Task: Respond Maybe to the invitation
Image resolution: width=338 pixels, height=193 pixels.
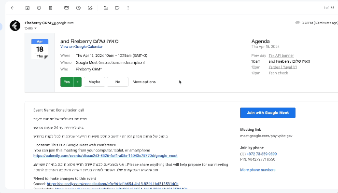Action: [x=94, y=82]
